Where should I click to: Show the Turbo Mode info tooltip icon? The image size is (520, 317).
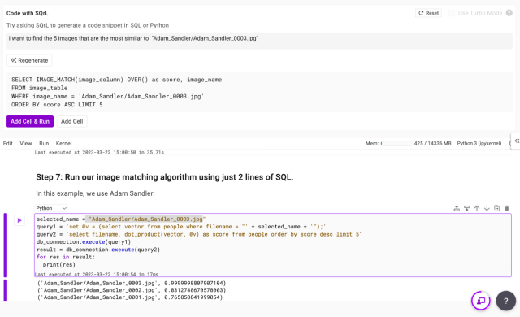coord(509,13)
